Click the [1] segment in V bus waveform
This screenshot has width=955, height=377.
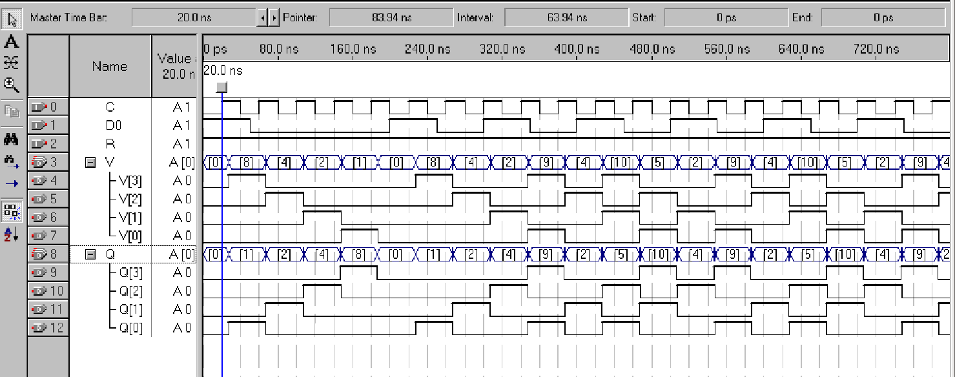(x=360, y=163)
